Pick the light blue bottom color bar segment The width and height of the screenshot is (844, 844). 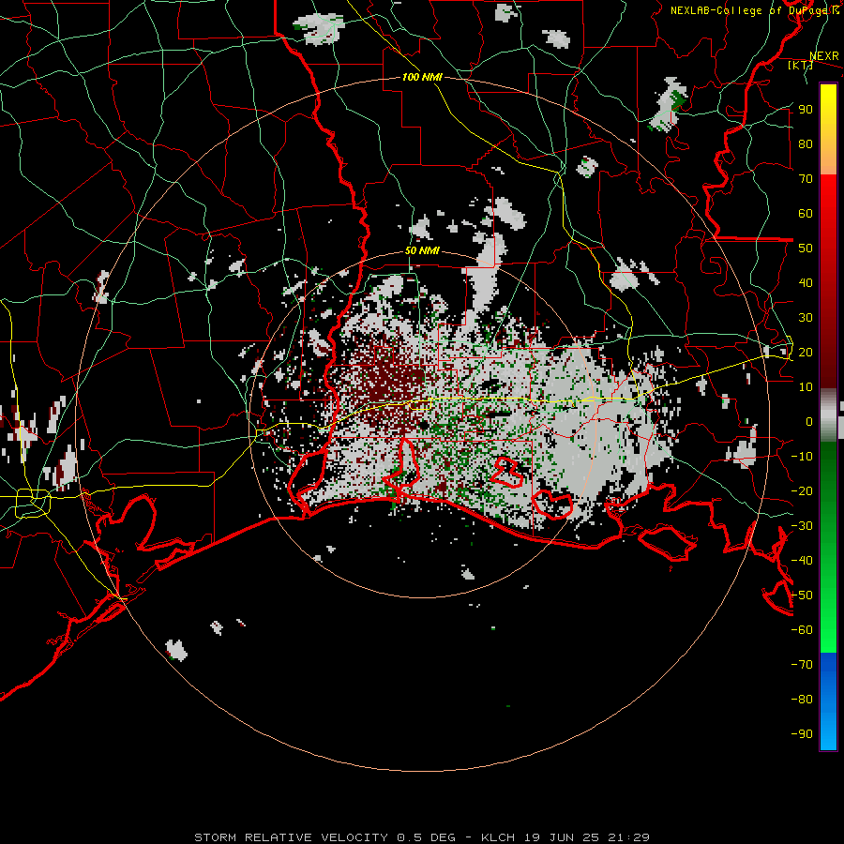pos(828,727)
